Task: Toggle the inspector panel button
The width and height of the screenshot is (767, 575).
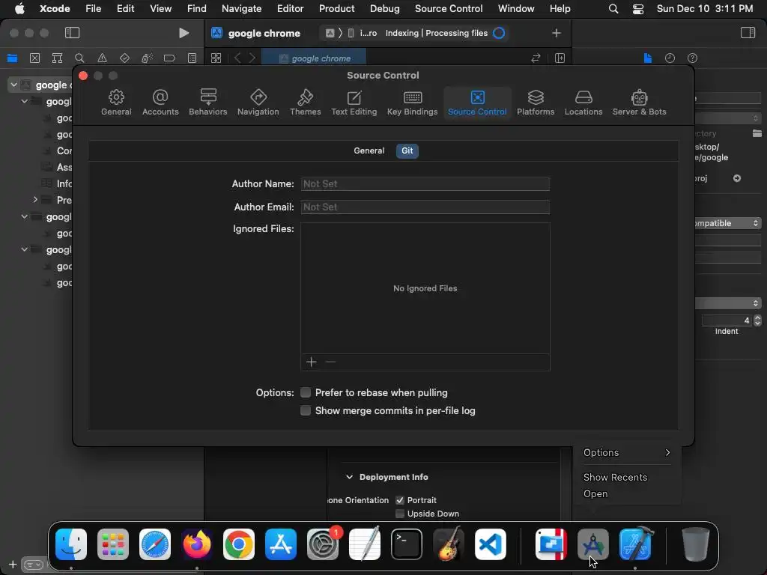Action: (x=748, y=33)
